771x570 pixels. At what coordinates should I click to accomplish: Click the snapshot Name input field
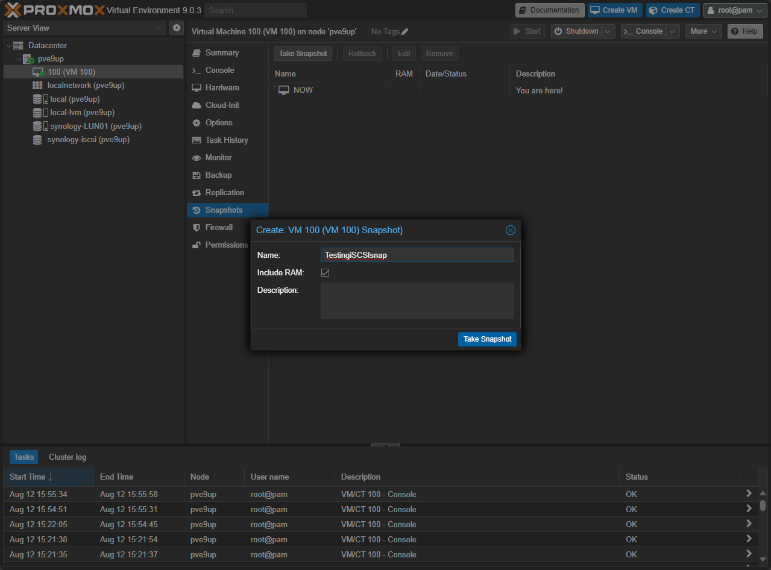coord(417,254)
